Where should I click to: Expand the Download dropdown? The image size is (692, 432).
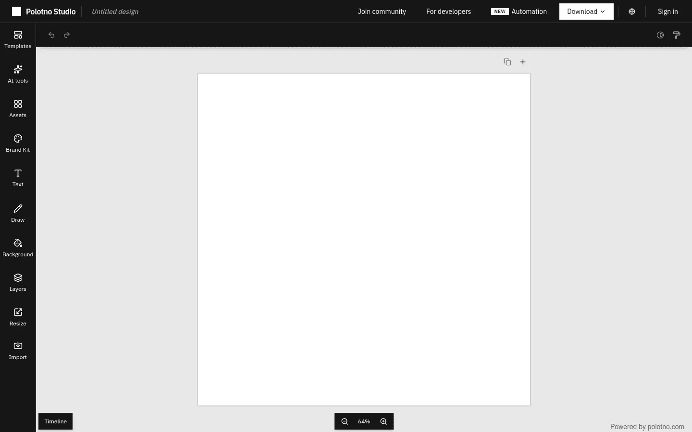[x=586, y=12]
